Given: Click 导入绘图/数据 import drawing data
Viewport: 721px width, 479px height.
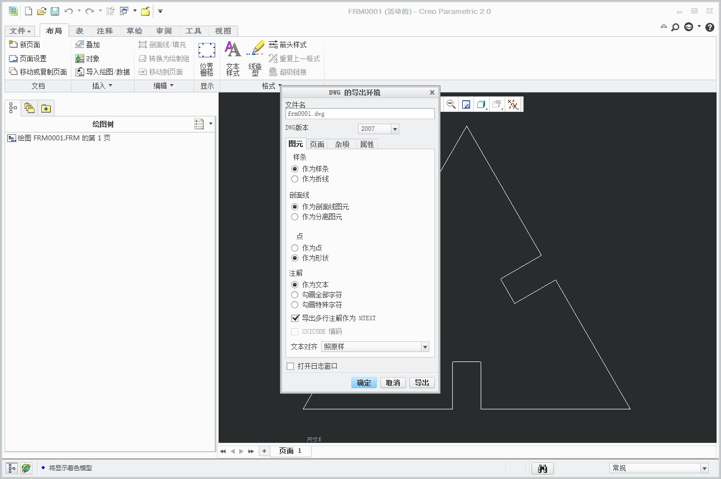Looking at the screenshot, I should click(x=103, y=72).
